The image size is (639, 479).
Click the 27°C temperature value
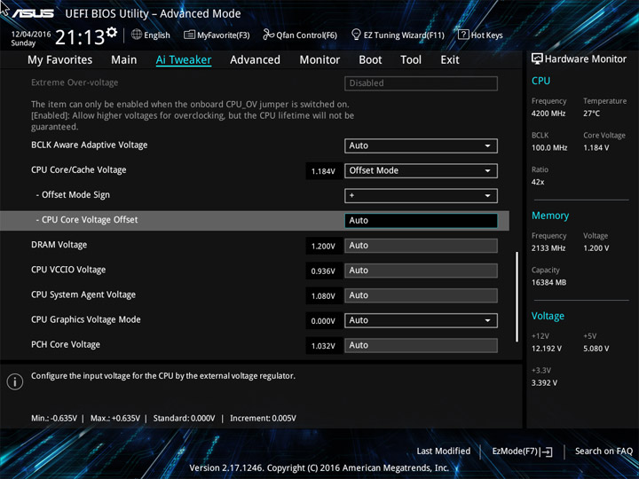click(x=592, y=114)
